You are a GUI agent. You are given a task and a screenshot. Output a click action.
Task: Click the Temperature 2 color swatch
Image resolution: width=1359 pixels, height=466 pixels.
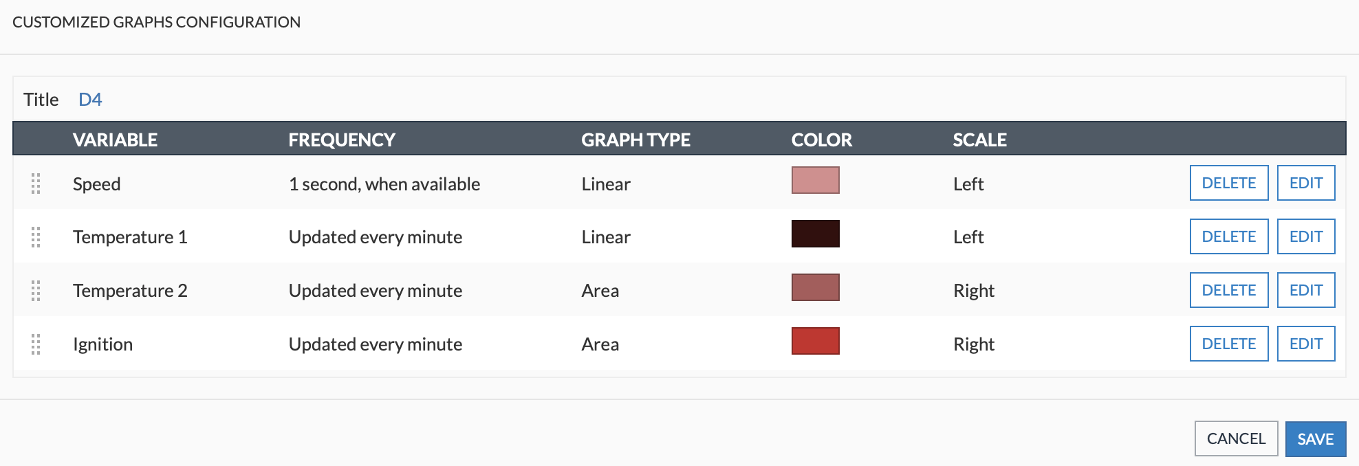(815, 287)
